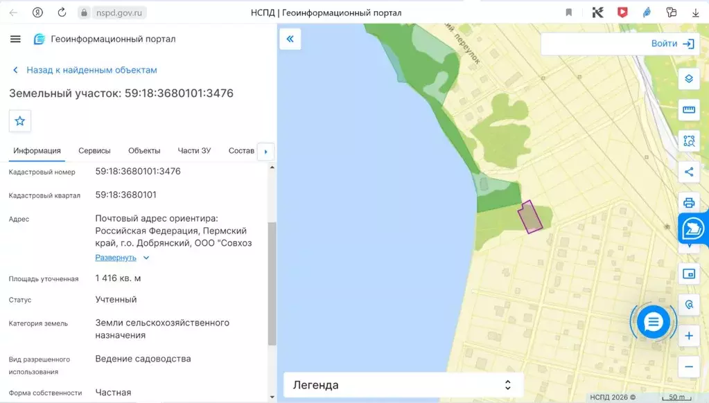Click the Легенда up-down arrows
Screen dimensions: 709x403
click(508, 385)
